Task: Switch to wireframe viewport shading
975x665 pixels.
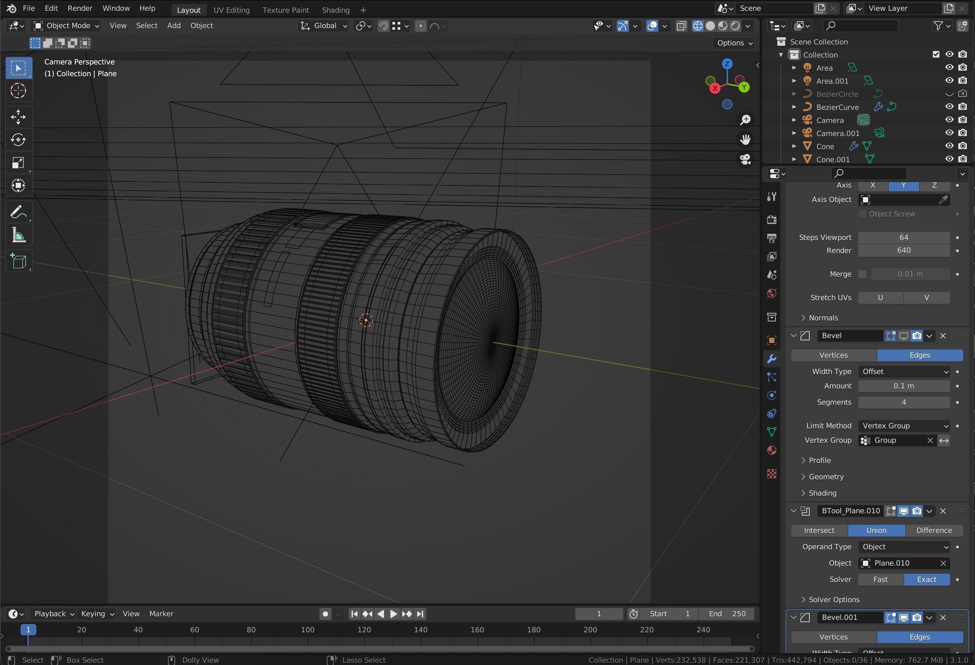Action: pos(698,26)
